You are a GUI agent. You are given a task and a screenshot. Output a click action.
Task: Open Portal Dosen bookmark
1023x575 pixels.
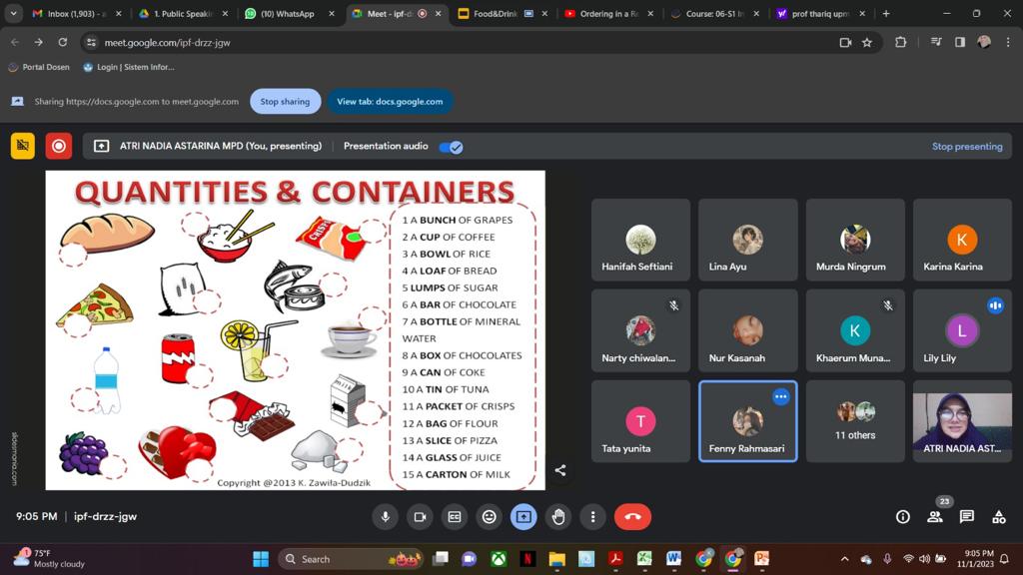(39, 67)
